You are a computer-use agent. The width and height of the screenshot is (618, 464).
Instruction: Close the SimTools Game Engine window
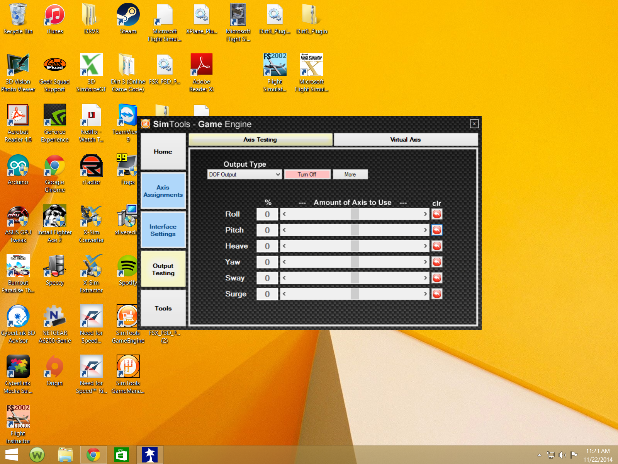474,124
